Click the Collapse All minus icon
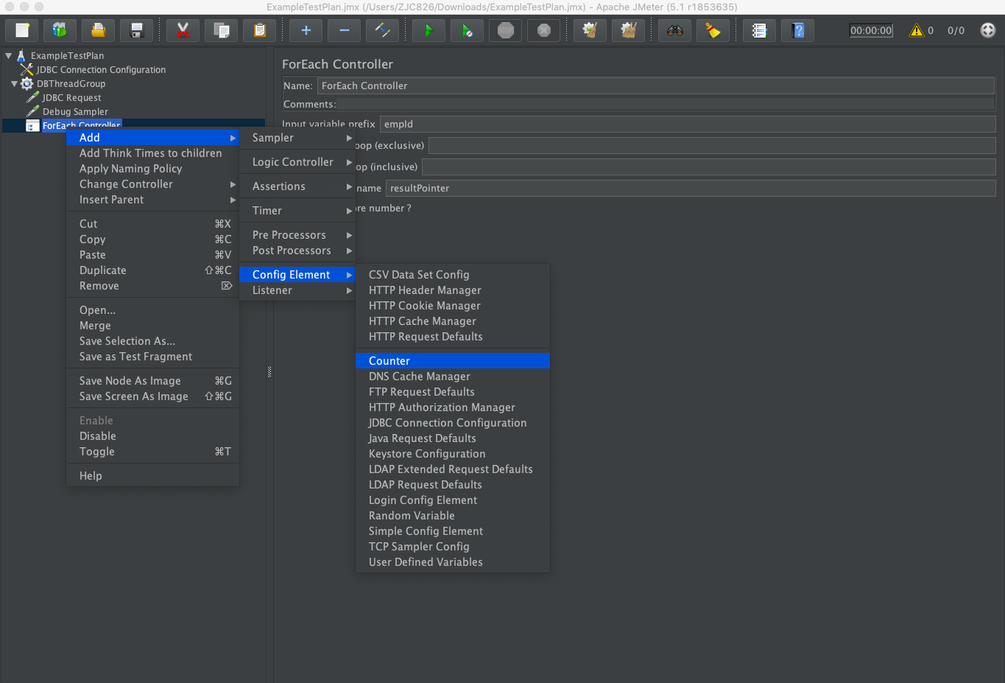Viewport: 1005px width, 683px height. pyautogui.click(x=344, y=30)
